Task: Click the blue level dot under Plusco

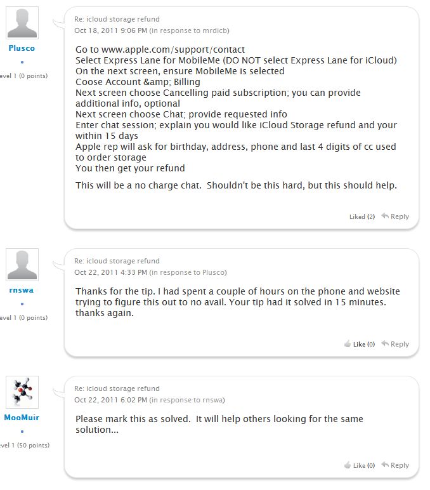Action: (x=22, y=62)
